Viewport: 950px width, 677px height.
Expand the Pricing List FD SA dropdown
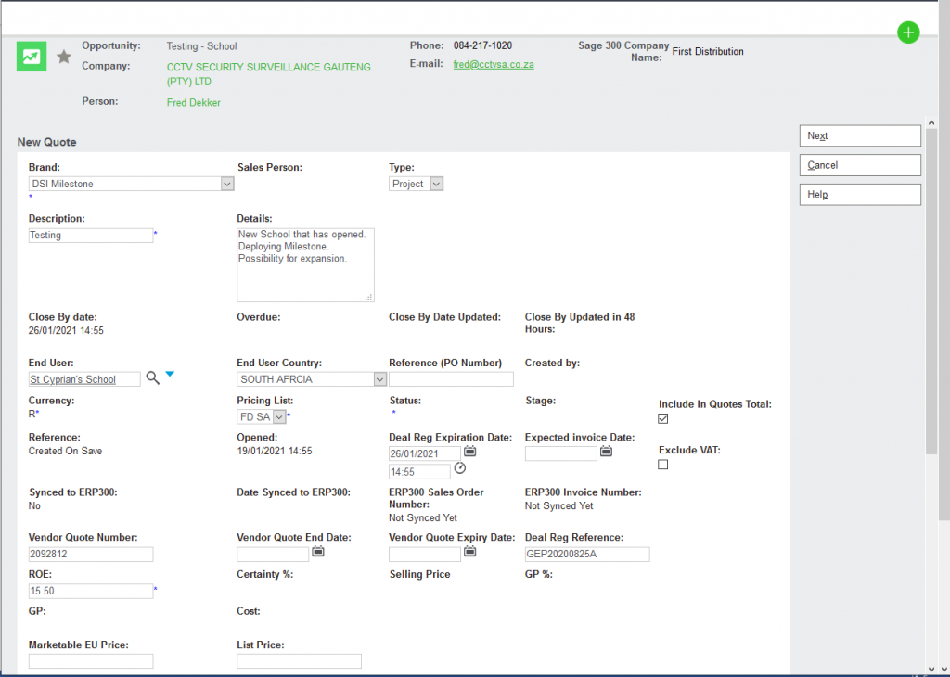(x=278, y=417)
